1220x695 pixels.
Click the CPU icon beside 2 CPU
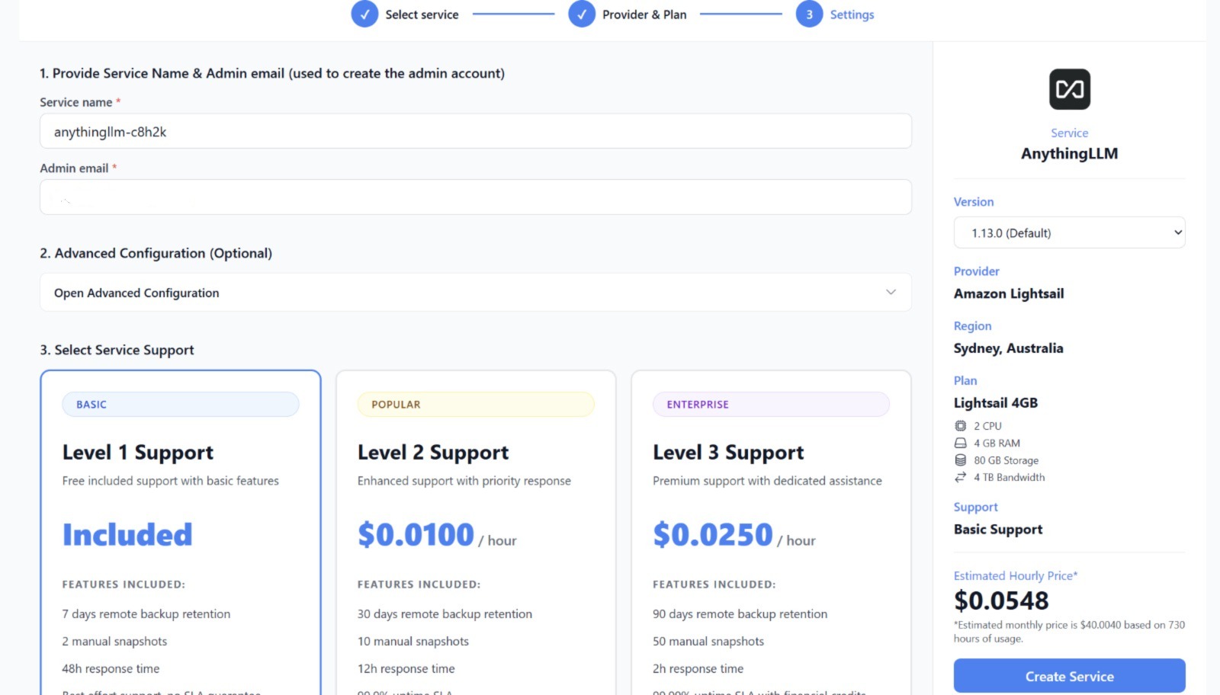click(960, 426)
